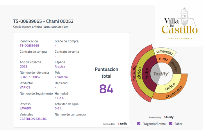Click Tastify logo below the info card
Screen dimensions: 207x130
point(123,124)
